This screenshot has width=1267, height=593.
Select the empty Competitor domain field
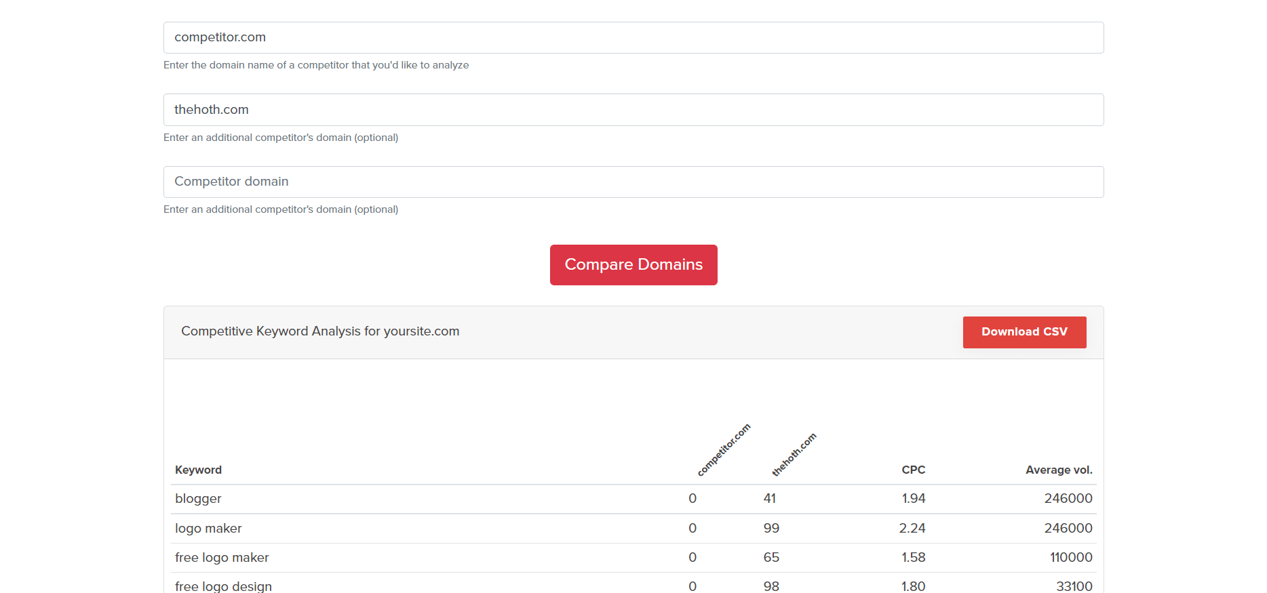pyautogui.click(x=633, y=182)
